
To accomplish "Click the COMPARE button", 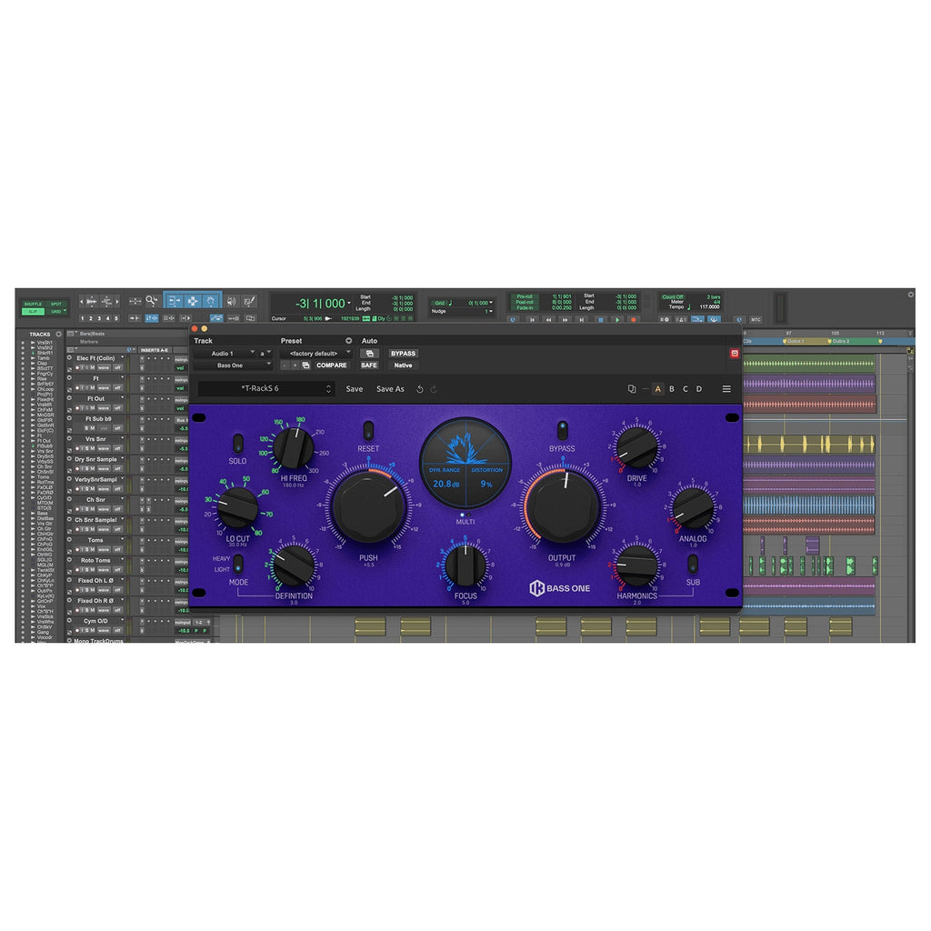I will (x=331, y=365).
